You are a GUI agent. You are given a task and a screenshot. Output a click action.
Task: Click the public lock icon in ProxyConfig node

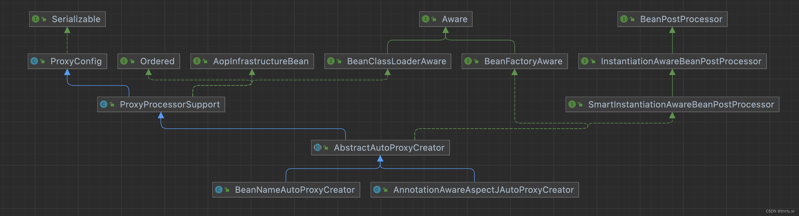(x=43, y=61)
